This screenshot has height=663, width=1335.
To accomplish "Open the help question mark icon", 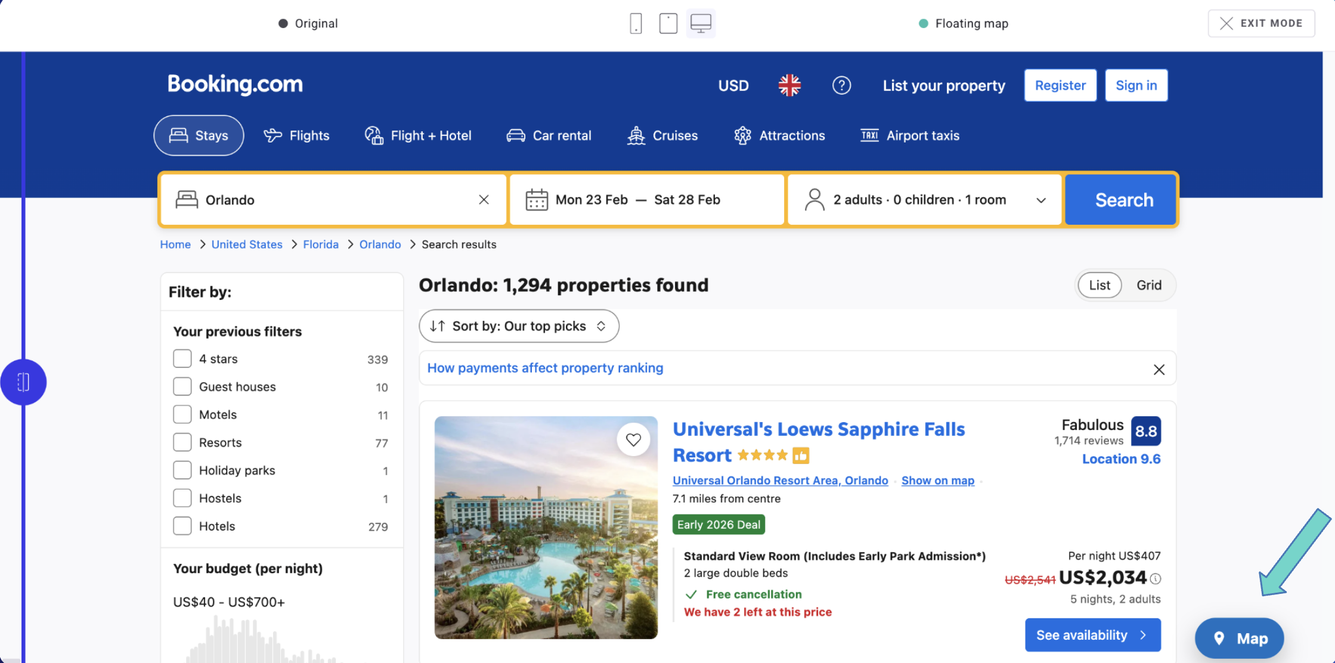I will click(x=841, y=85).
